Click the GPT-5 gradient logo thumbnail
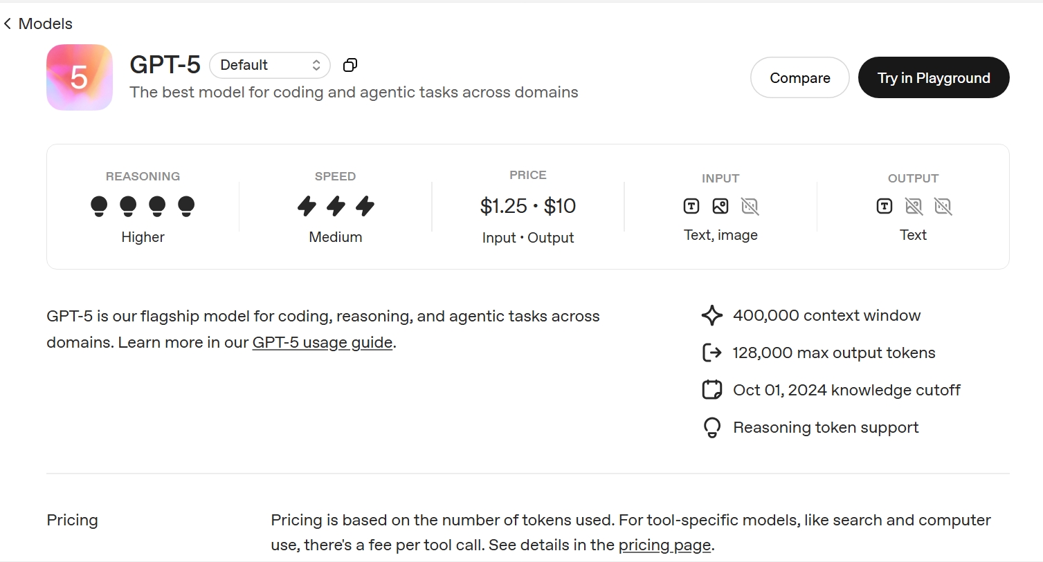 tap(80, 77)
